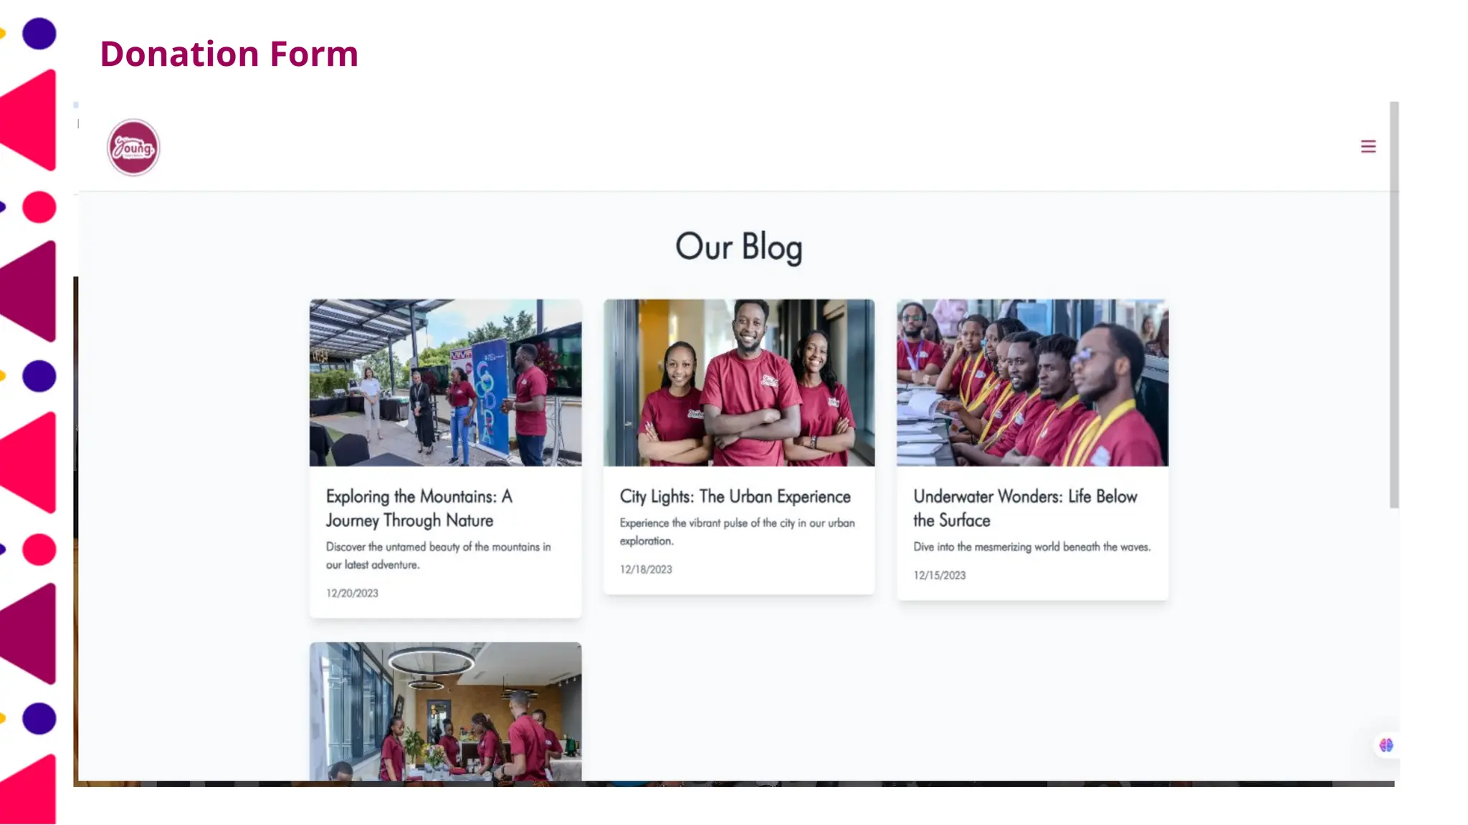Select 'City Lights: The Urban Experience' title
Image resolution: width=1468 pixels, height=825 pixels.
(735, 496)
